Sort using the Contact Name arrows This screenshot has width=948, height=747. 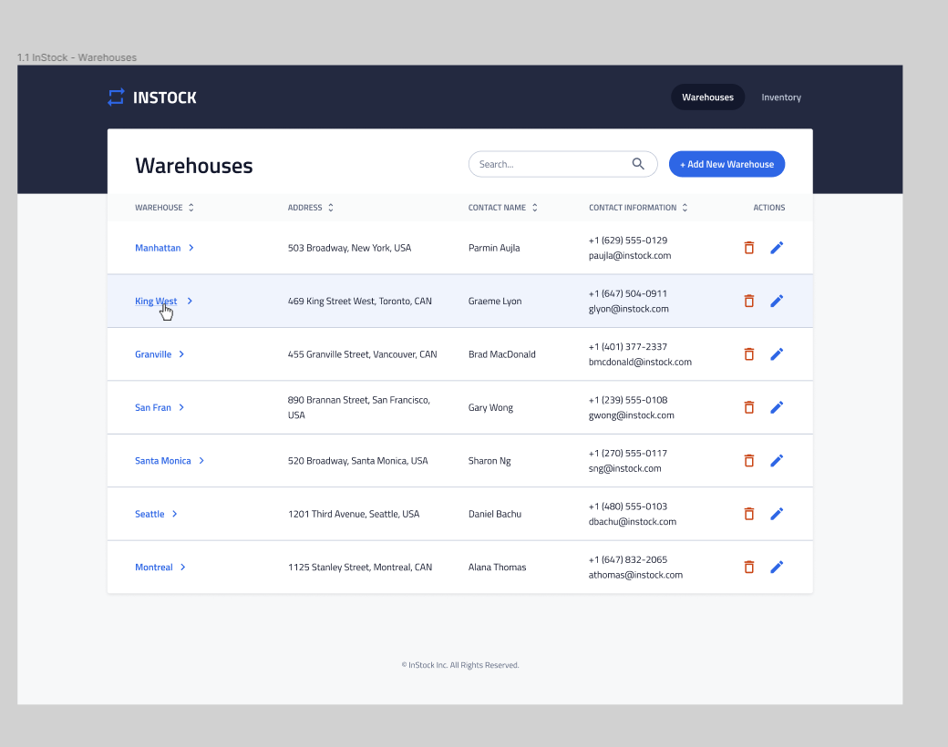point(535,207)
